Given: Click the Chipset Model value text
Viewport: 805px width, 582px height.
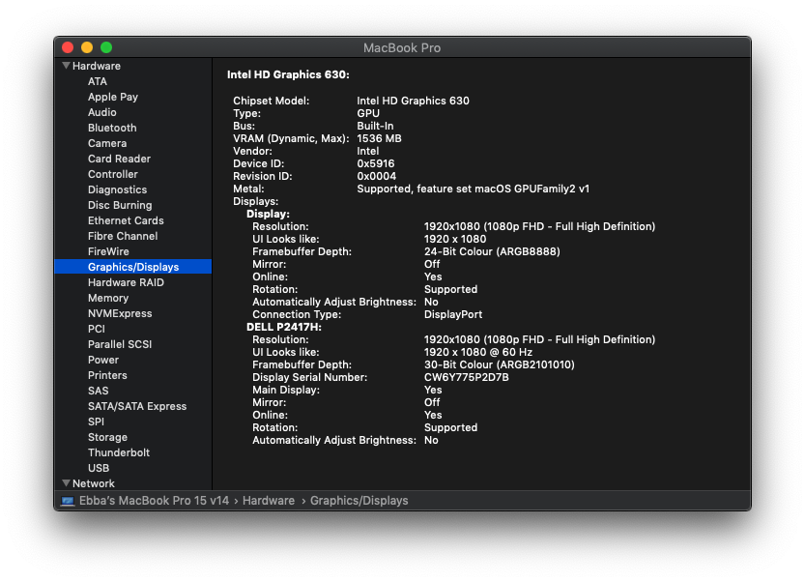Looking at the screenshot, I should pos(413,101).
